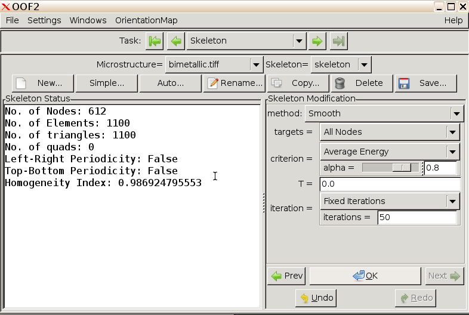Viewport: 469px width, 315px height.
Task: Open the OrientationMap menu
Action: pos(146,20)
